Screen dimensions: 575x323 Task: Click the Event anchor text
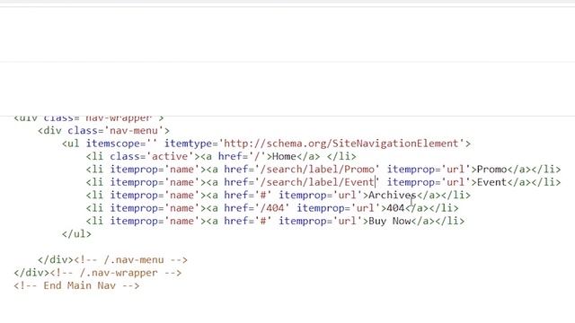click(491, 182)
